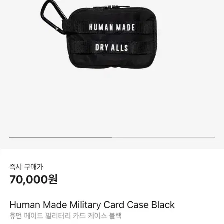Click the carabiner clip in the photo
The height and width of the screenshot is (224, 224).
[53, 17]
